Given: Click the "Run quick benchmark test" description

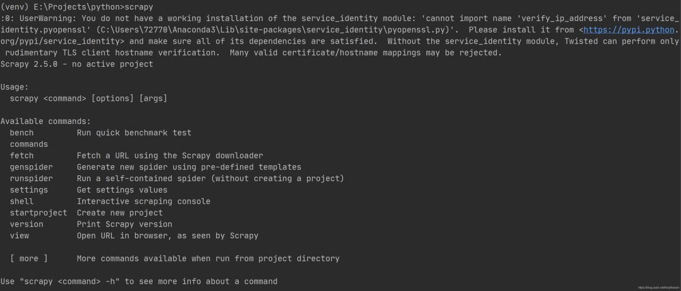Looking at the screenshot, I should tap(134, 132).
